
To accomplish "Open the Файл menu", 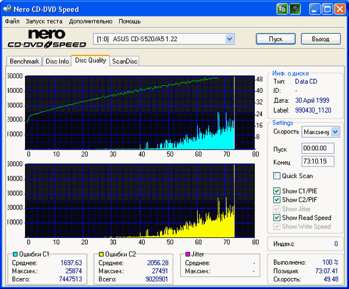I will click(x=12, y=21).
